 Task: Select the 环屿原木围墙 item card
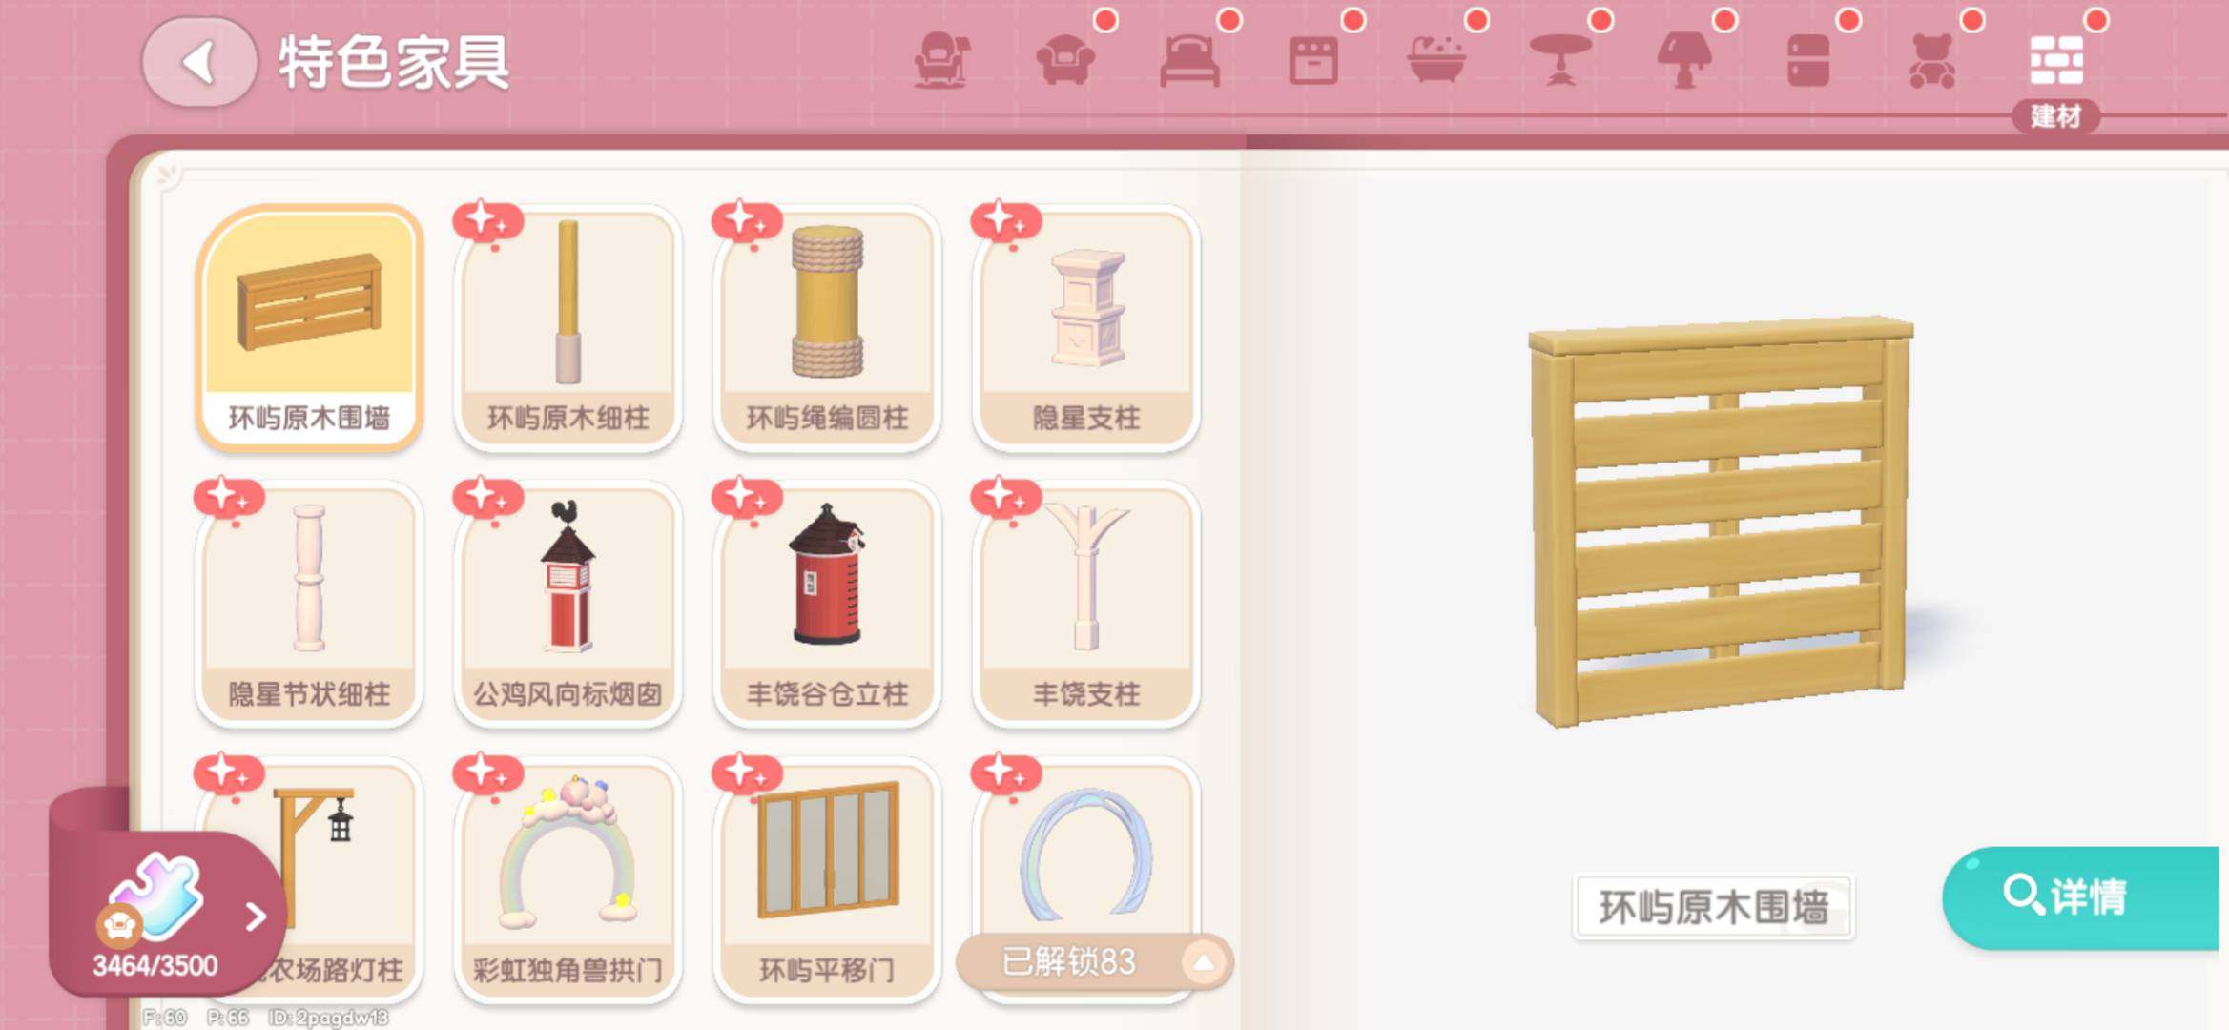click(309, 327)
